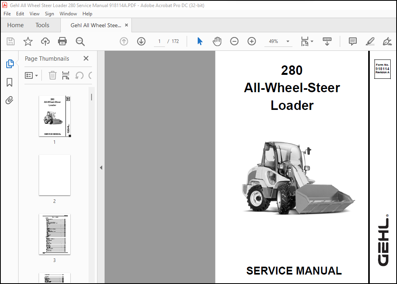
Task: Add the document to starred favorites
Action: click(28, 41)
